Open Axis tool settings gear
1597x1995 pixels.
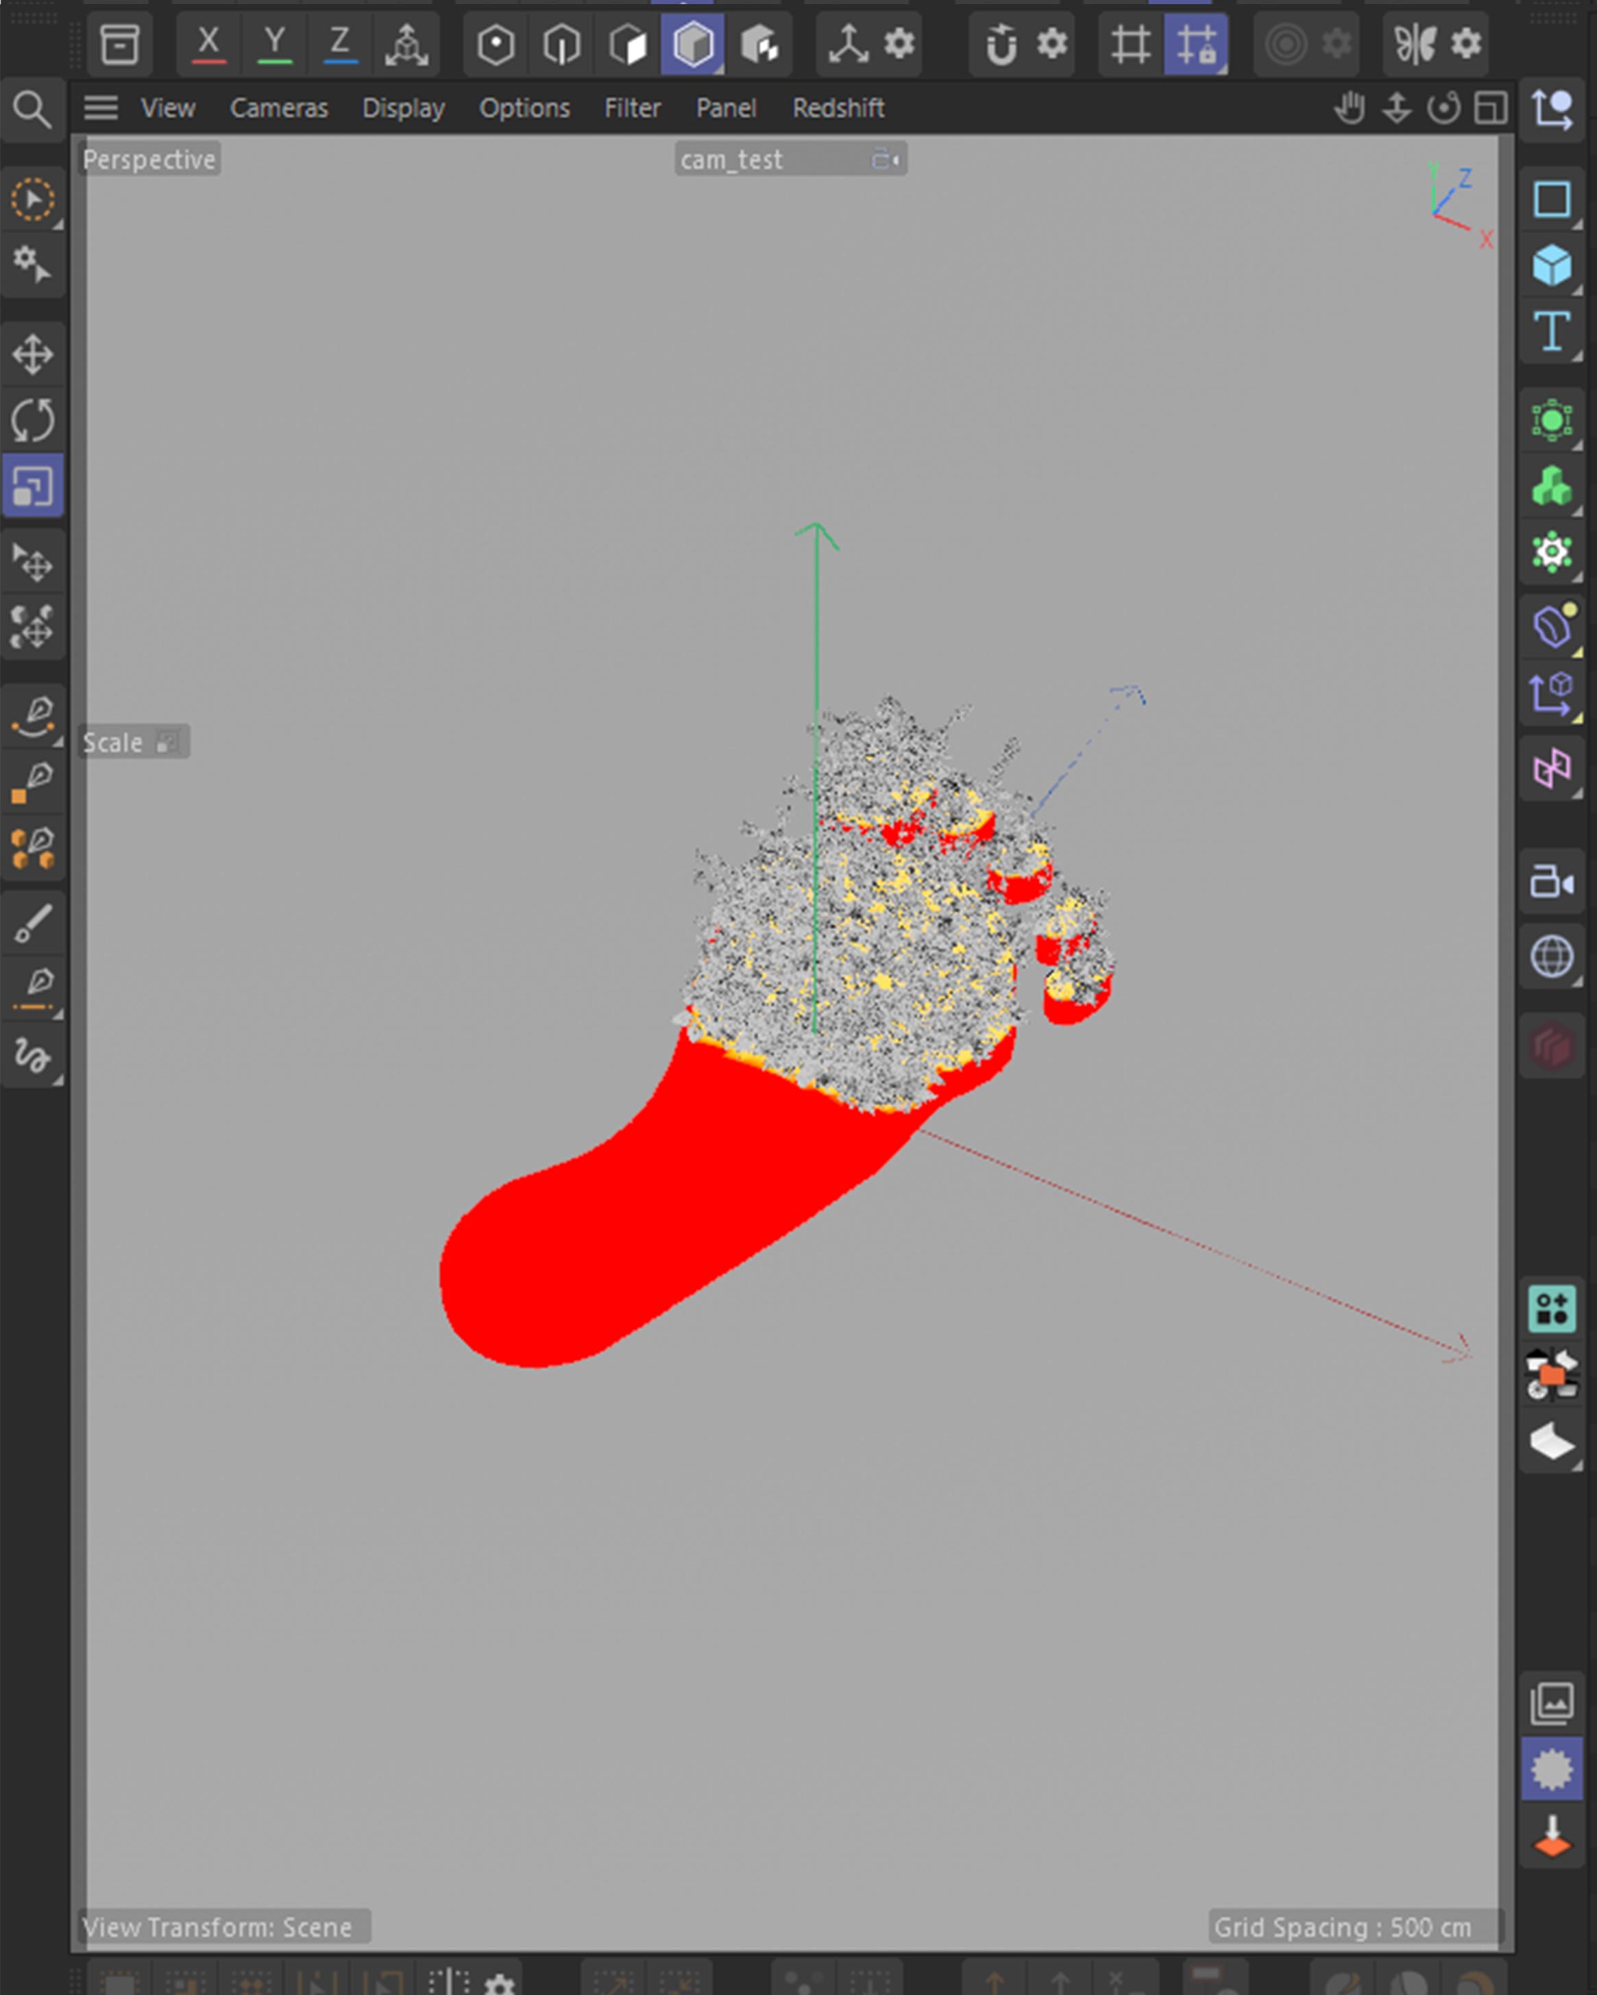[899, 42]
